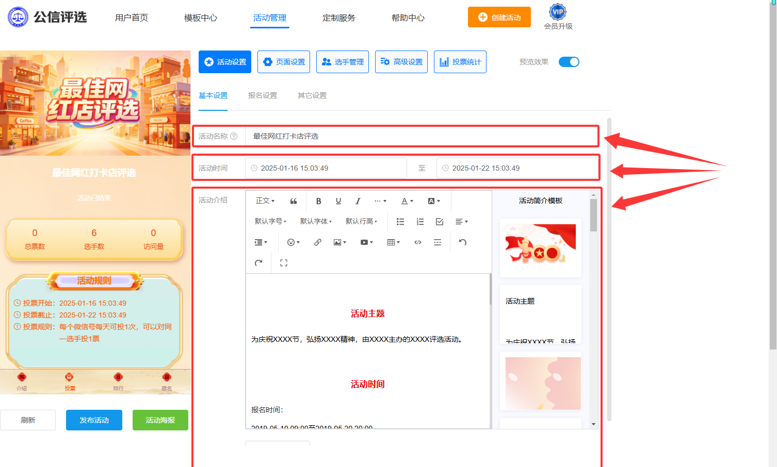Redo the last edit
Viewport: 777px width, 467px height.
[x=258, y=263]
